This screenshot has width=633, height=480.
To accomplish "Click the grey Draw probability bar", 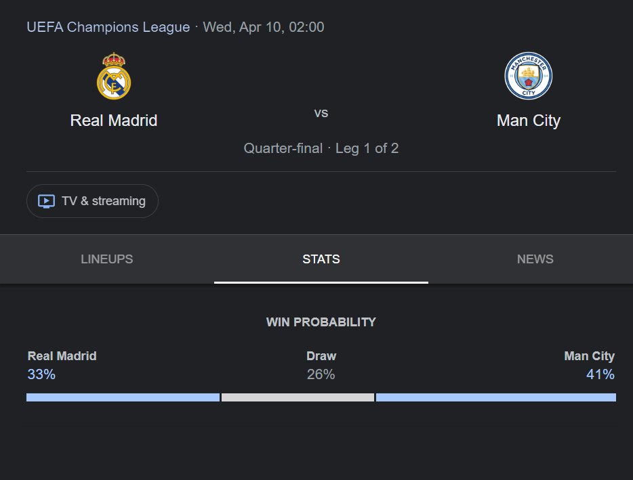I will 298,397.
